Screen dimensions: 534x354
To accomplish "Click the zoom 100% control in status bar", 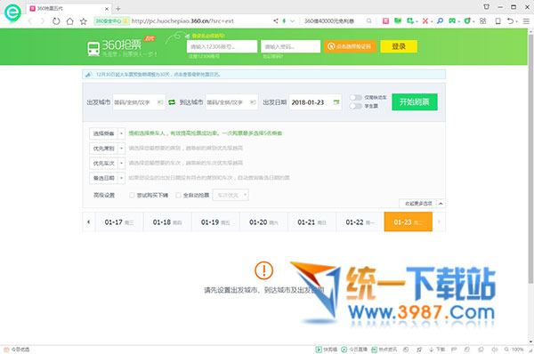I will pos(514,350).
